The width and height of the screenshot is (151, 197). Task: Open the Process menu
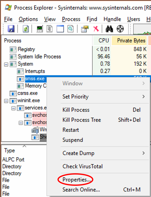pos(71,19)
